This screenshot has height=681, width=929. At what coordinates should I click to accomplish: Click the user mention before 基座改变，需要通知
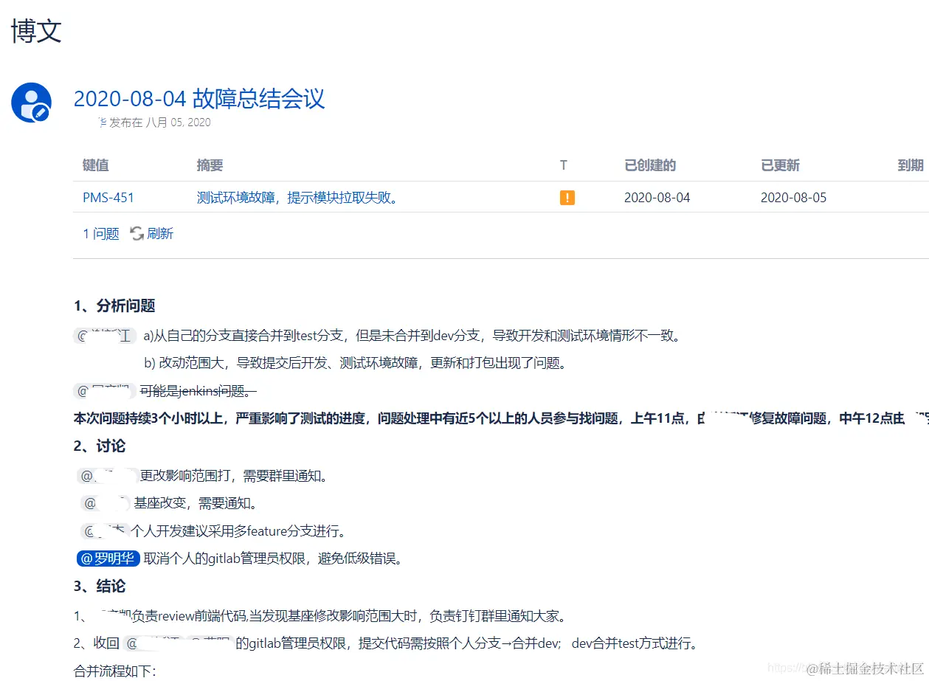(106, 503)
